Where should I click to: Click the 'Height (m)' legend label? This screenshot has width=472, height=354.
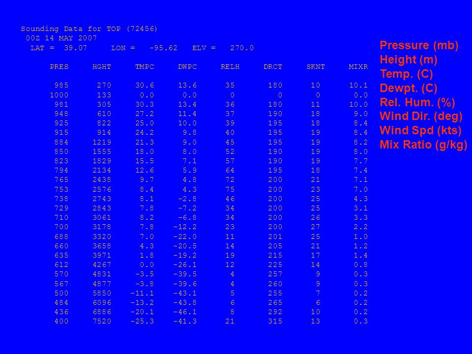409,59
